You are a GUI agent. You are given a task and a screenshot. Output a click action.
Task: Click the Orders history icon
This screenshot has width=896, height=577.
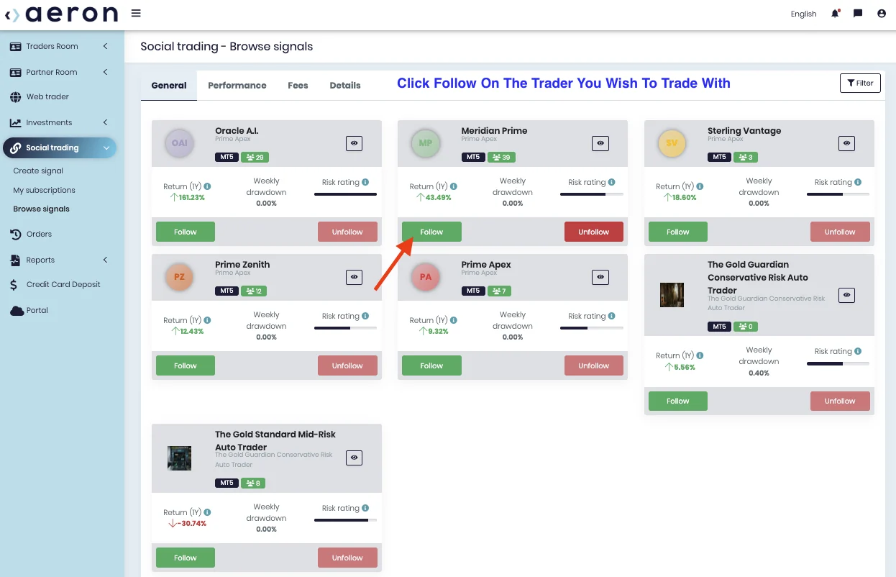point(15,235)
